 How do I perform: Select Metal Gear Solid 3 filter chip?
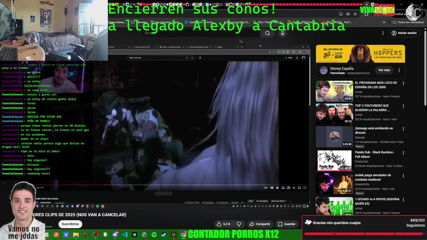[x=279, y=201]
